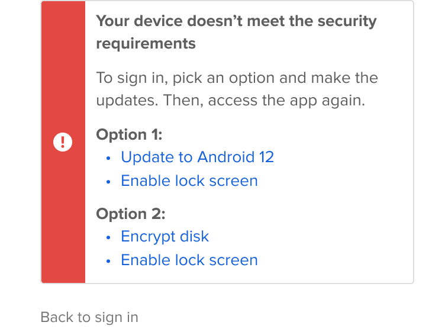Select the "Option 1:" label

(x=129, y=134)
